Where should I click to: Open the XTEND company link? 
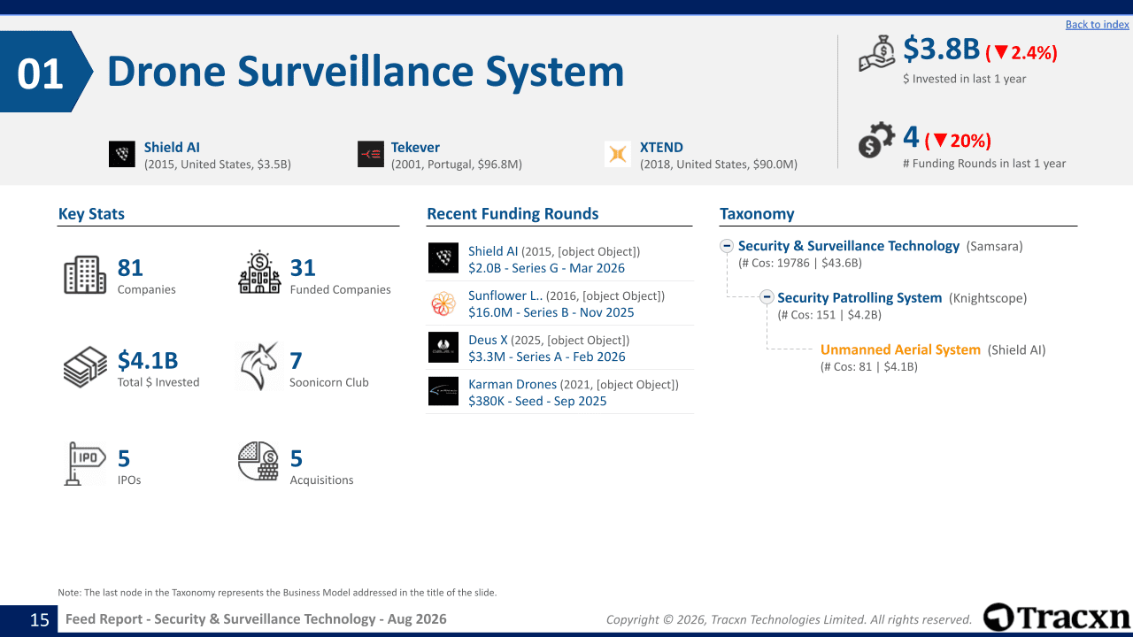pyautogui.click(x=661, y=147)
